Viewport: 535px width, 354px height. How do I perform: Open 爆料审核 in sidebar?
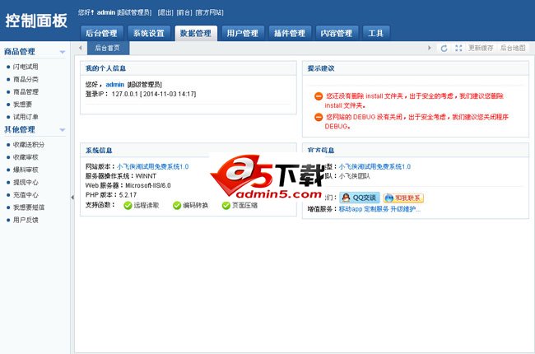(26, 170)
